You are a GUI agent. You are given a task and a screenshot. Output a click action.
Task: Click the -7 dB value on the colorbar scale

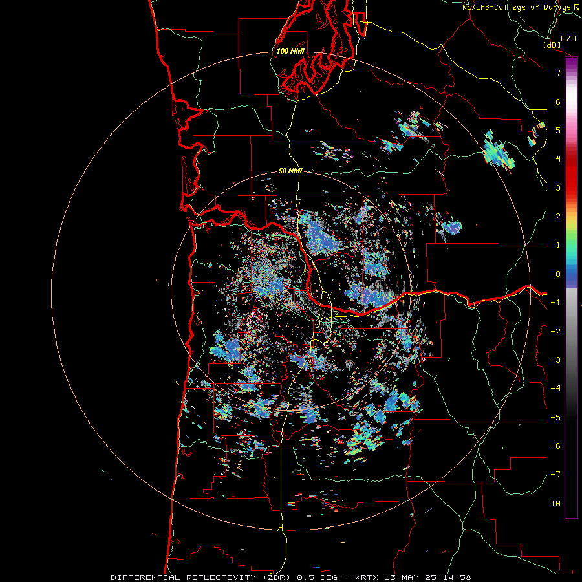555,475
